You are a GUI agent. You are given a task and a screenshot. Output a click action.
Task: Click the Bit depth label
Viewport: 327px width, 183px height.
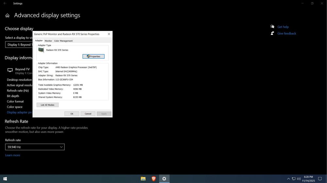[x=13, y=96]
